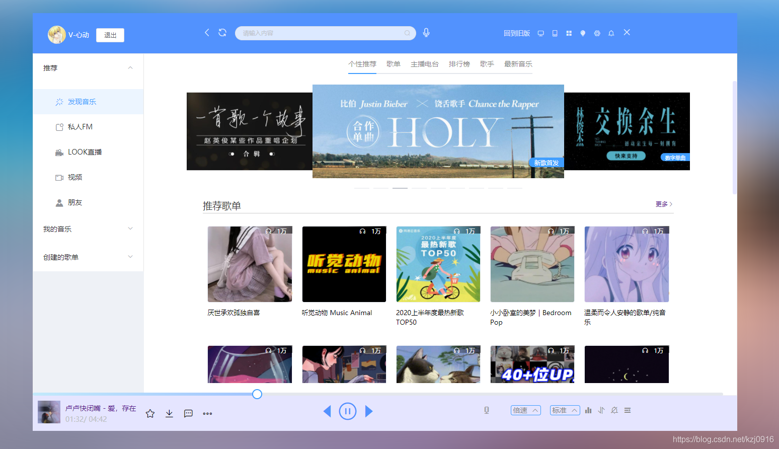779x449 pixels.
Task: Open 朋友 in the sidebar
Action: pos(88,202)
